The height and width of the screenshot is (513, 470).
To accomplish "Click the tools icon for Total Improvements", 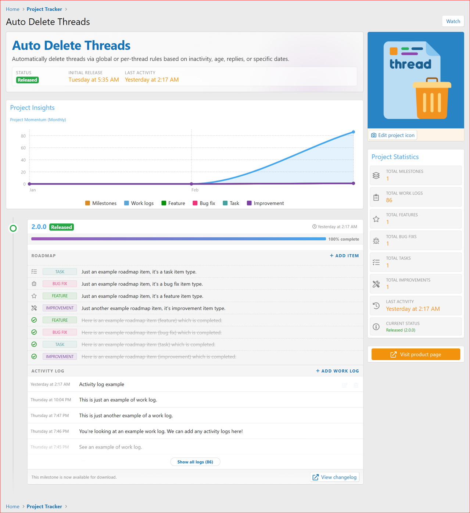I will point(376,284).
